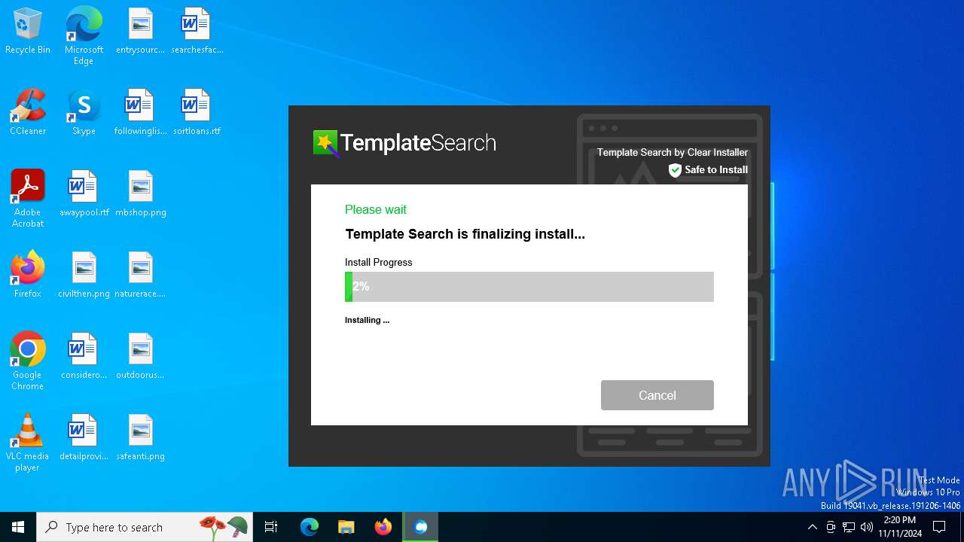Select the searchesfac... Word document
The image size is (964, 542).
(x=197, y=32)
